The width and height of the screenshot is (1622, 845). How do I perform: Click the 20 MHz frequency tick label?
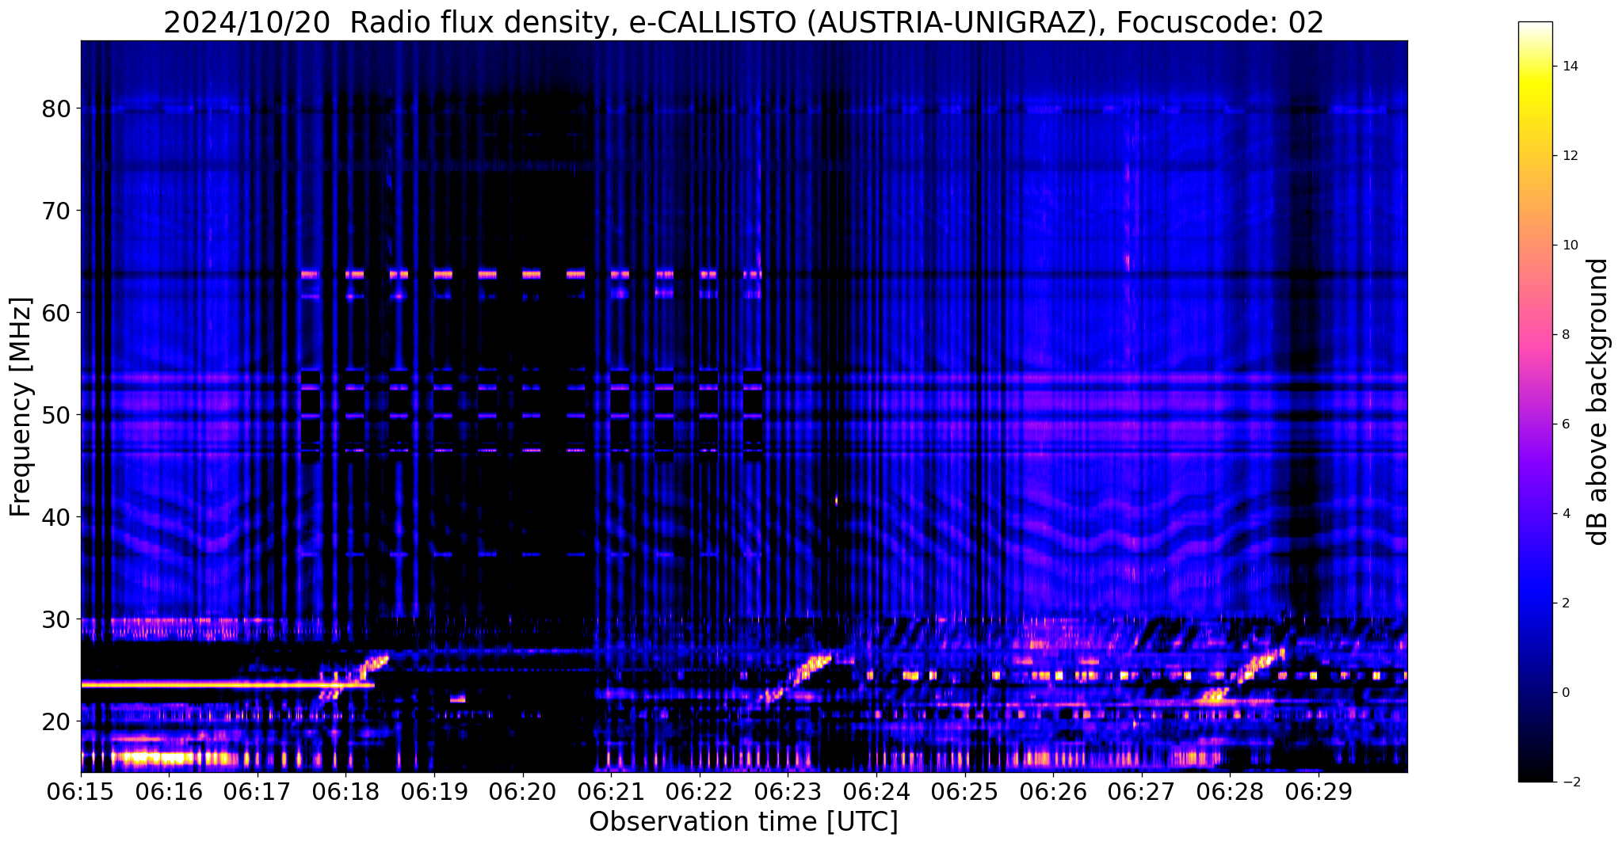[x=55, y=721]
